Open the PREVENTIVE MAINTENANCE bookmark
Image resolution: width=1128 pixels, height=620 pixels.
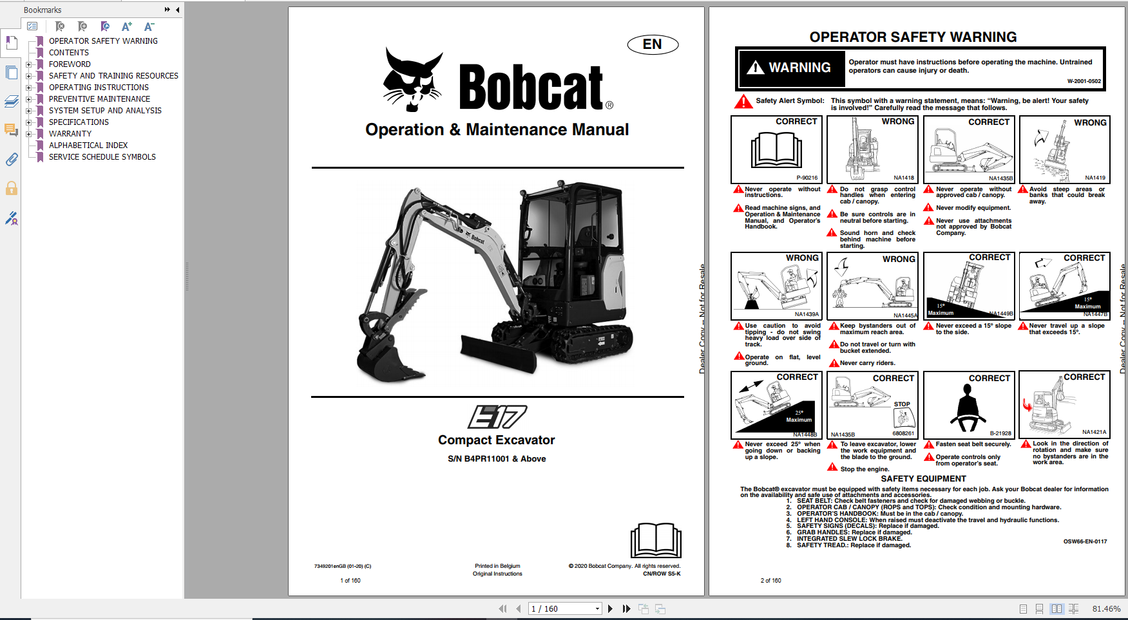click(x=99, y=99)
